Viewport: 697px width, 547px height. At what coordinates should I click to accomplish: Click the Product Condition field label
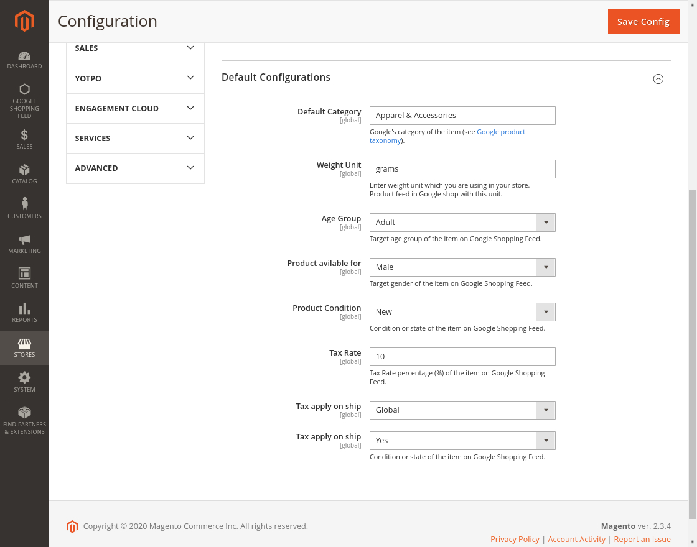(327, 308)
